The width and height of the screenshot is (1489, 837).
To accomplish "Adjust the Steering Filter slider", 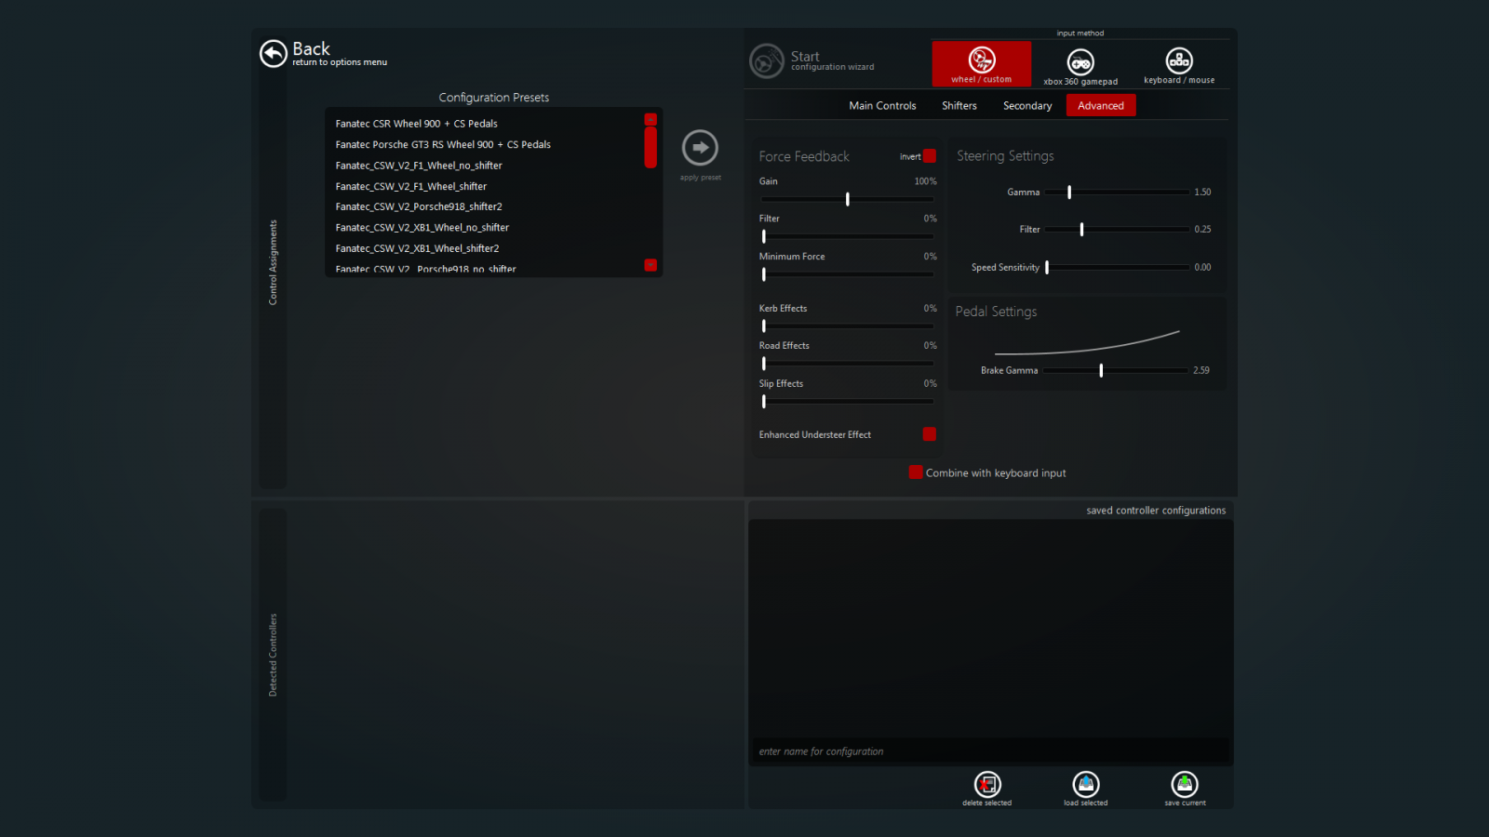I will pyautogui.click(x=1117, y=230).
